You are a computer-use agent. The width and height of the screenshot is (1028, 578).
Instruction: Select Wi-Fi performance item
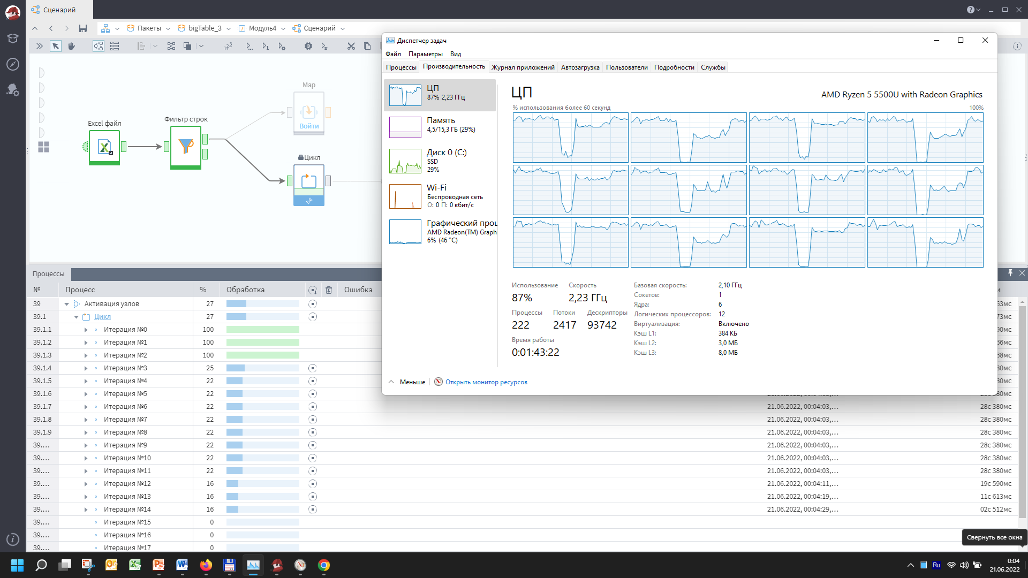click(440, 196)
